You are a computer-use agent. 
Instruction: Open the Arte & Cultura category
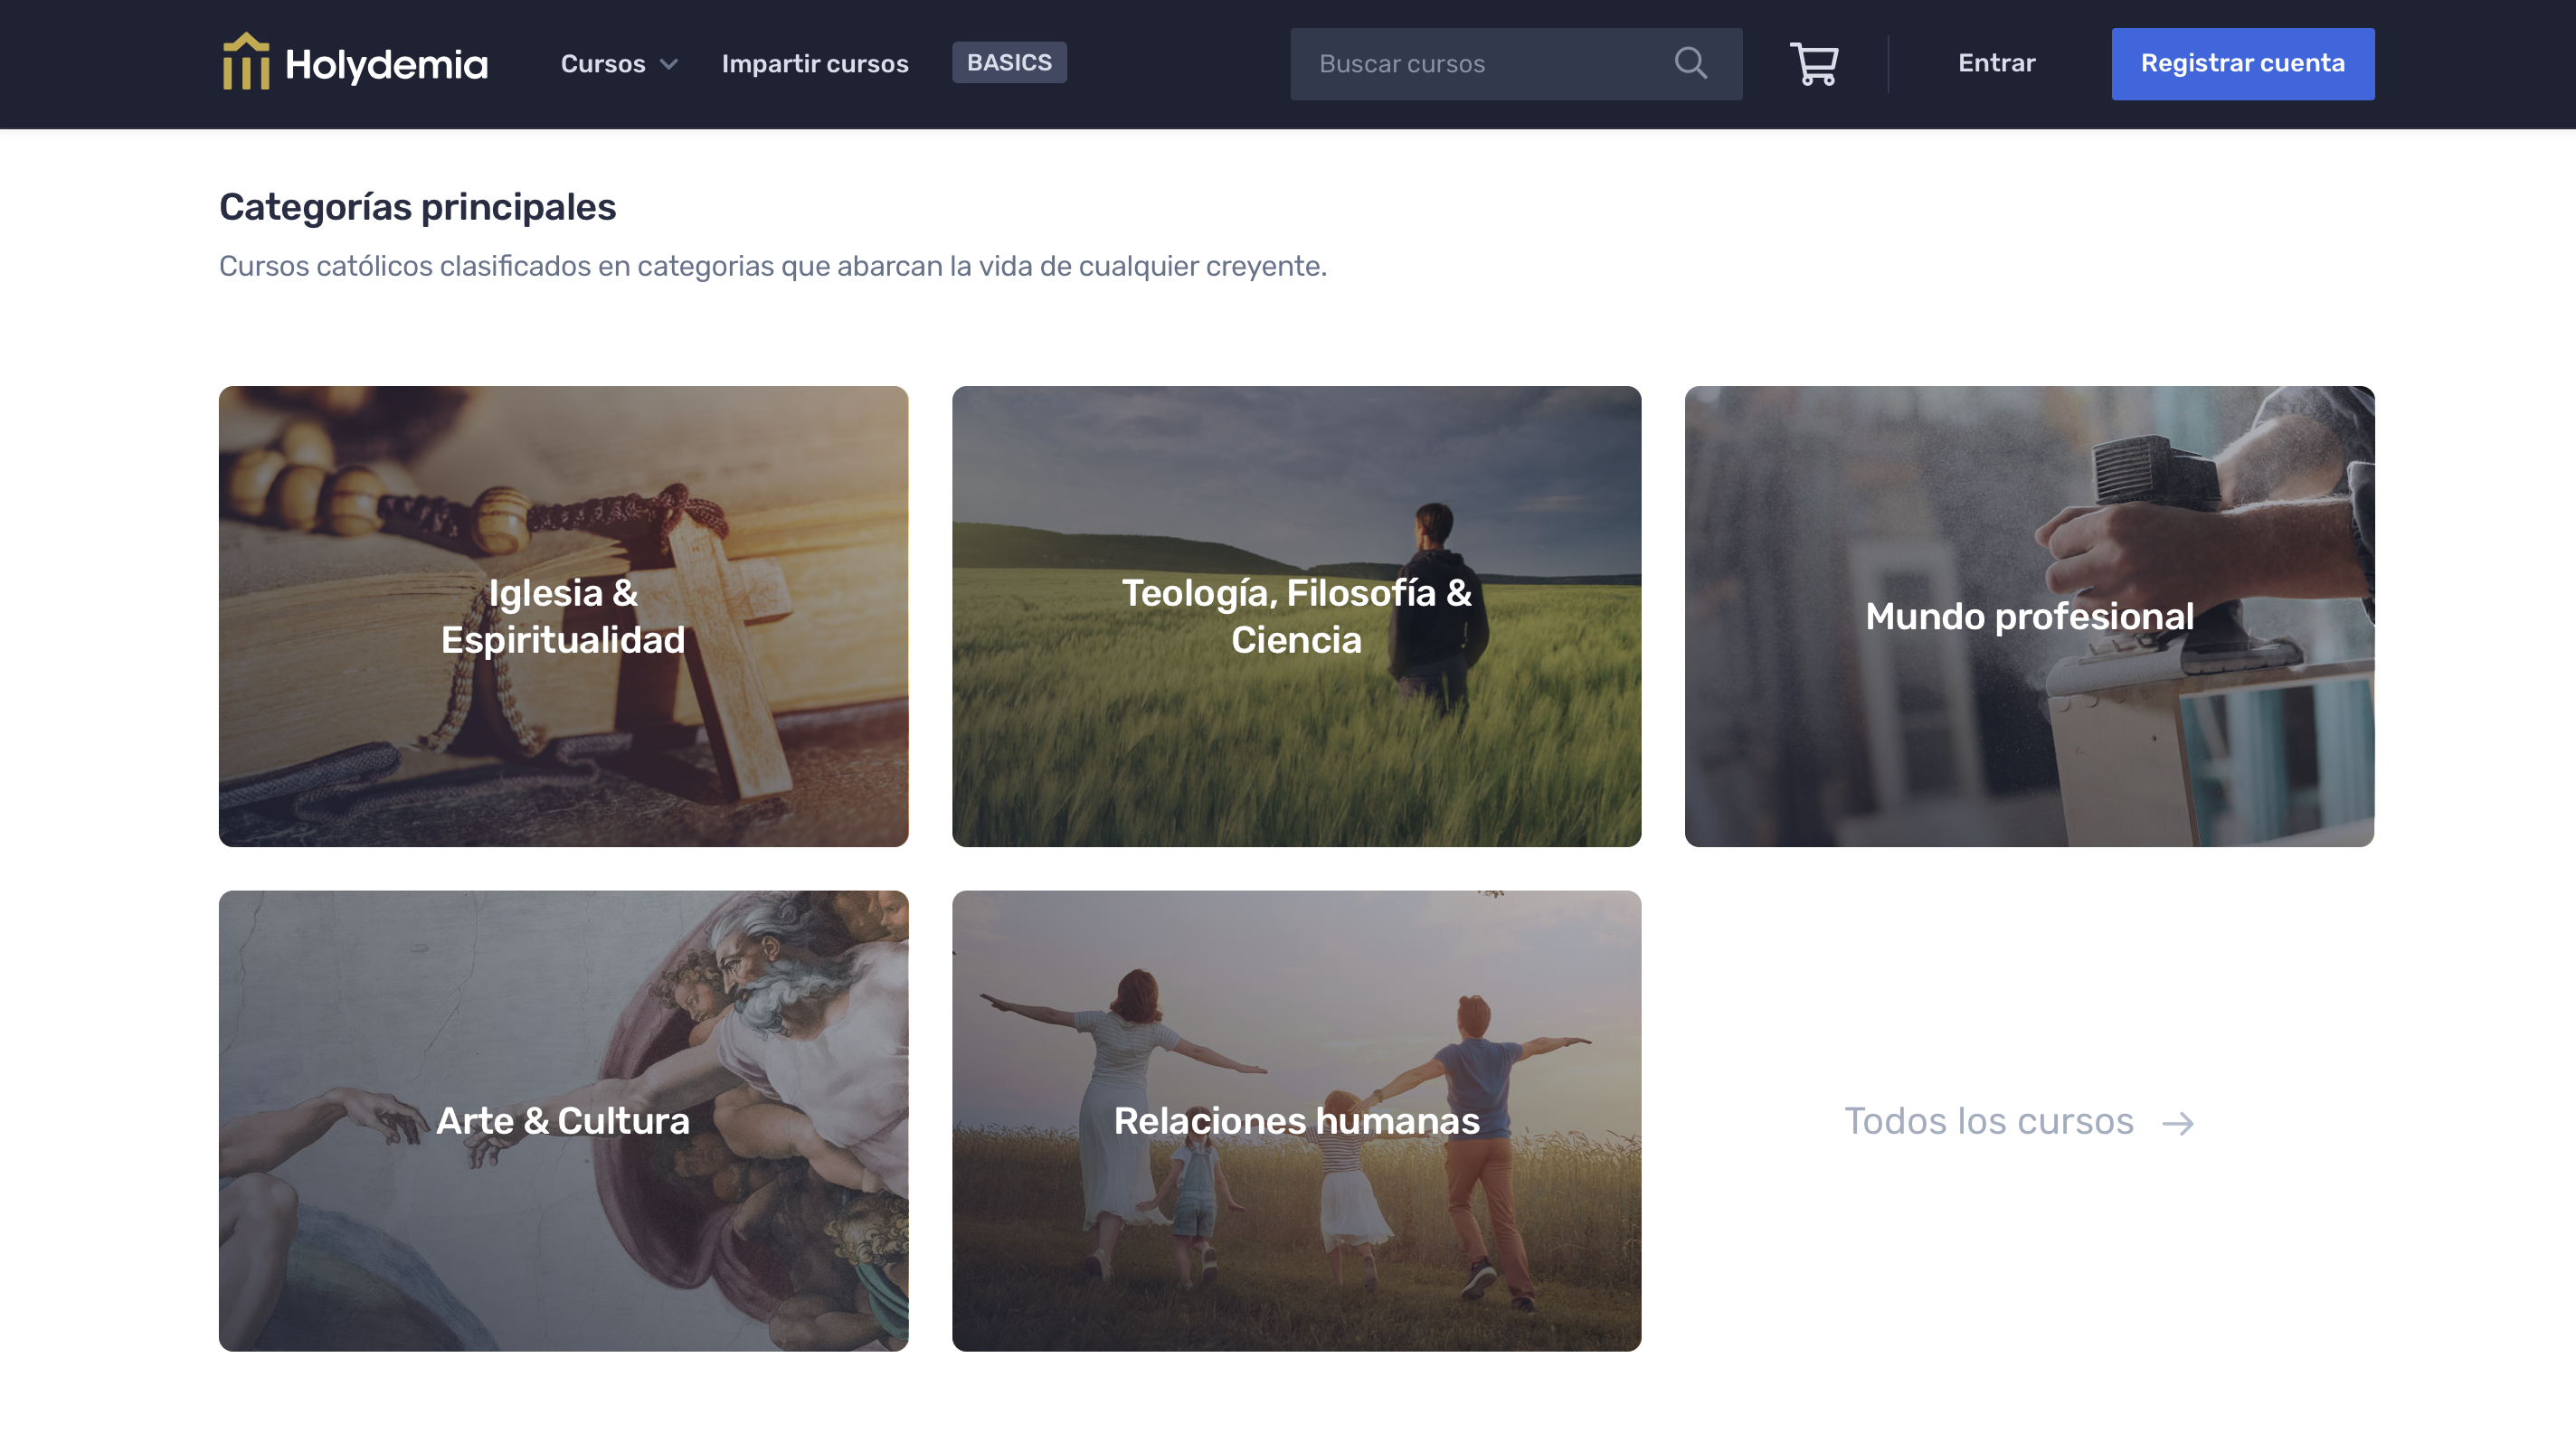coord(563,1120)
